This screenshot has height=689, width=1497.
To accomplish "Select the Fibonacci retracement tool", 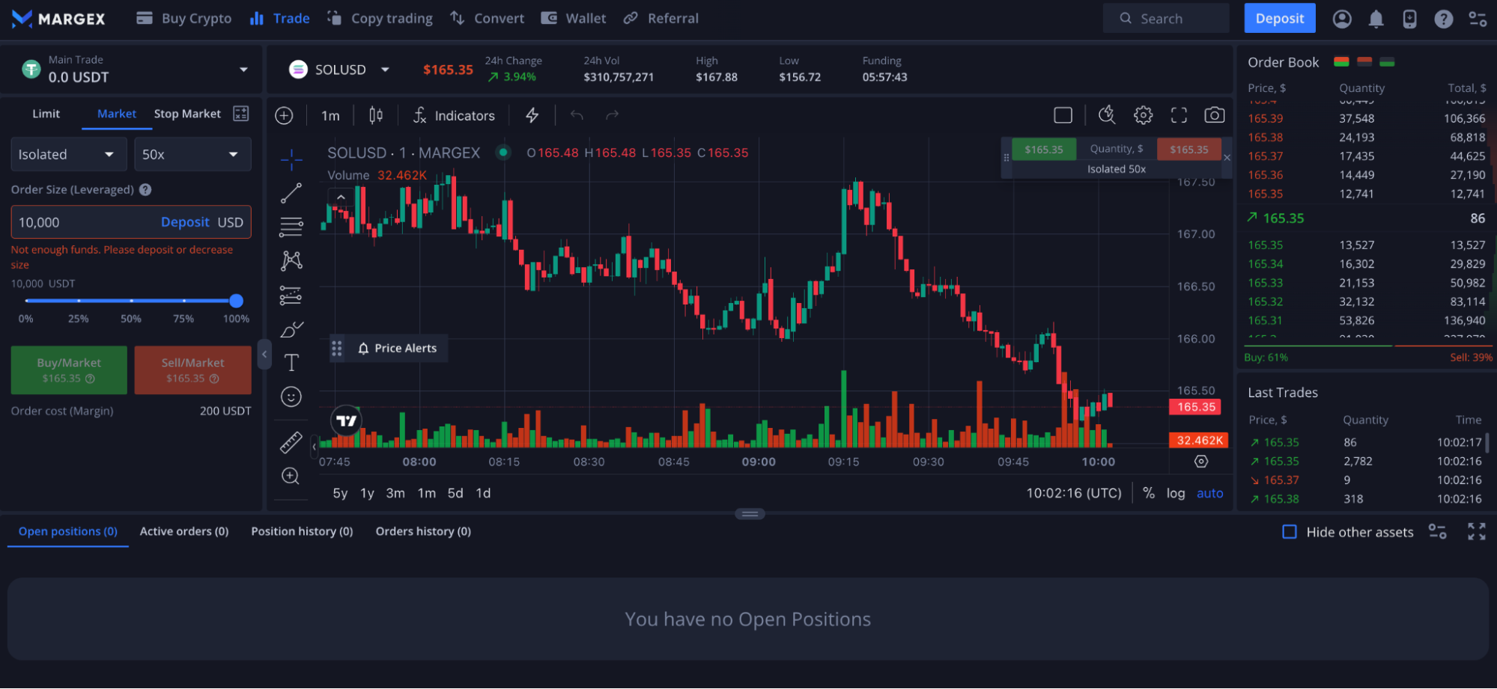I will pyautogui.click(x=291, y=227).
